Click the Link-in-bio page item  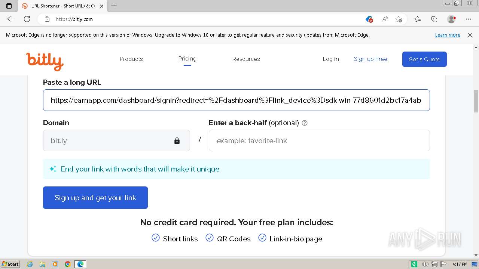290,238
